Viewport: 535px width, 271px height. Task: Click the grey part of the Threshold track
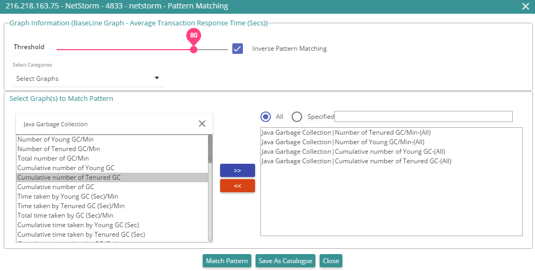point(213,50)
